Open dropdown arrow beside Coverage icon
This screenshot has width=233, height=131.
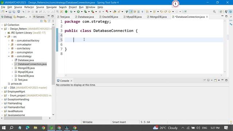(x=89, y=12)
